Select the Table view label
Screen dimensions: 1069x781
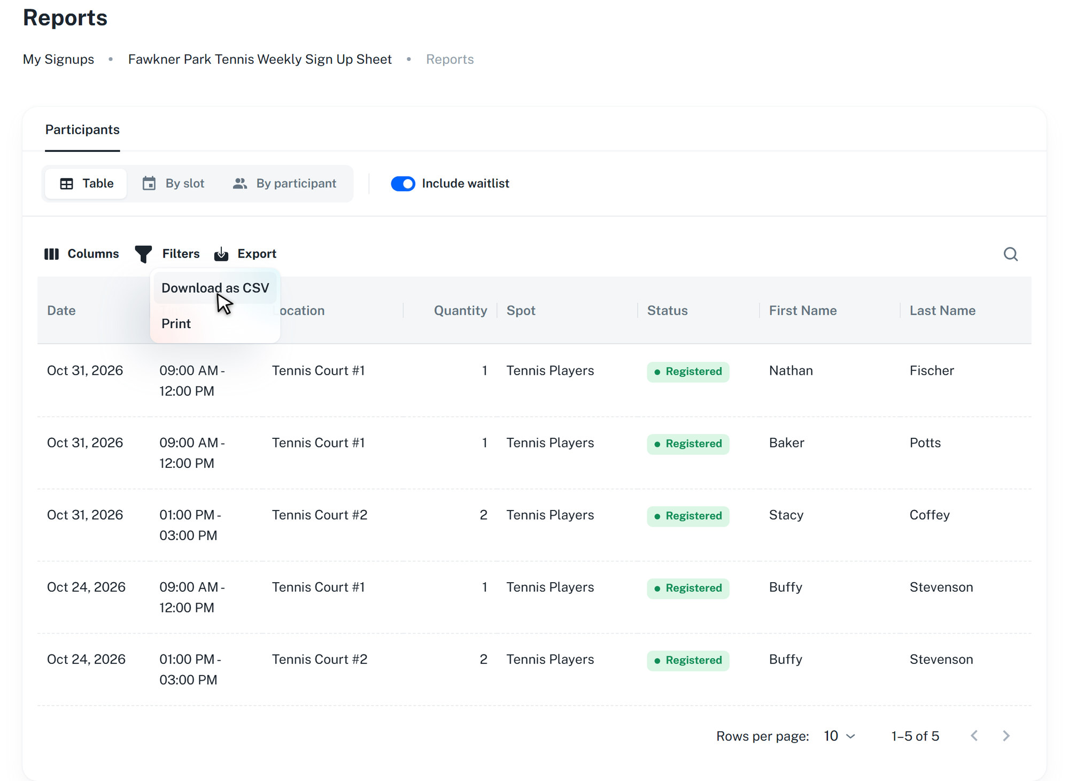[x=98, y=183]
